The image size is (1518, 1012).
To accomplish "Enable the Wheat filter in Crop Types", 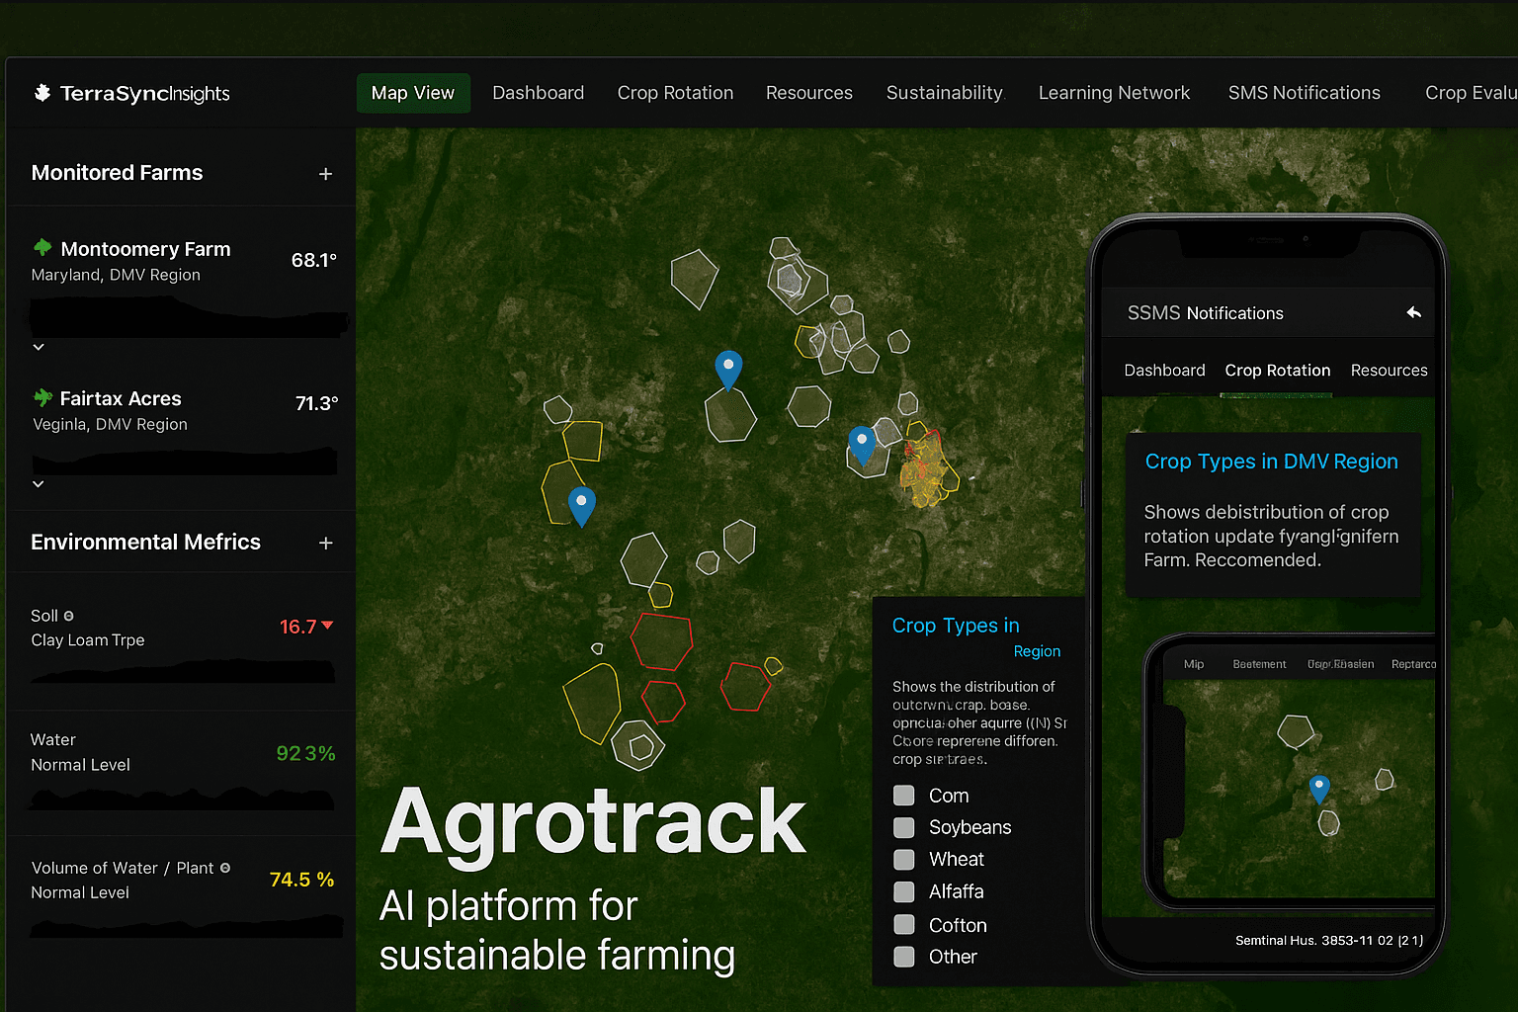I will (x=903, y=859).
